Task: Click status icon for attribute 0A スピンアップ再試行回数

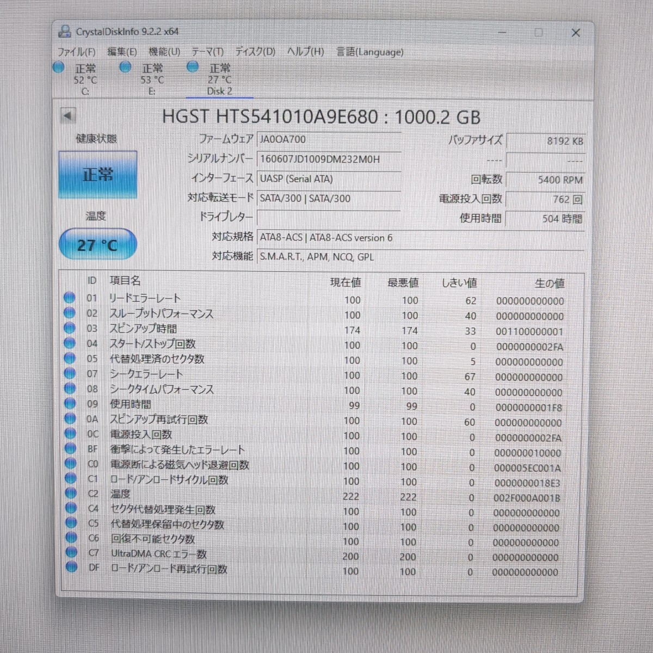Action: coord(70,418)
